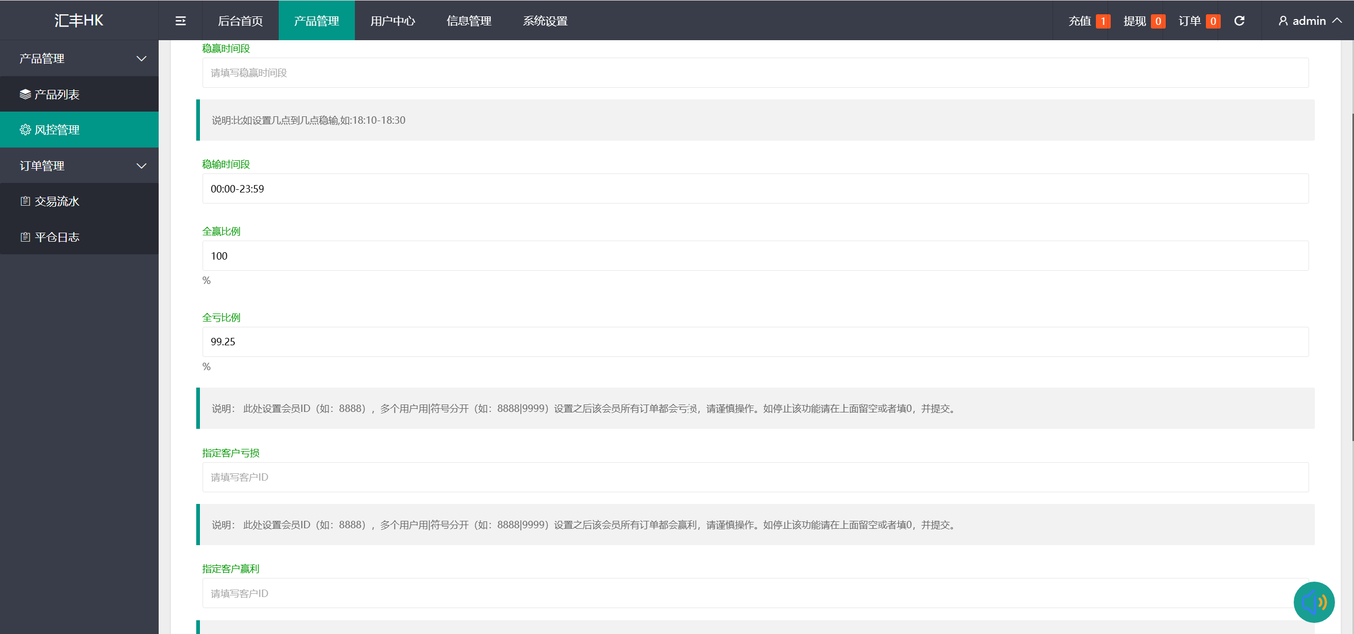Click the 风控管理 gear icon
Viewport: 1354px width, 634px height.
pos(25,130)
